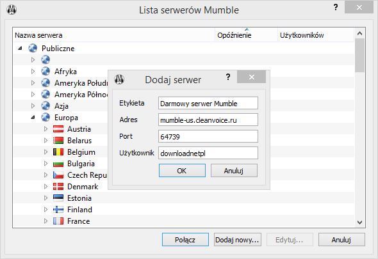Sort by Opóźnienie column header
This screenshot has width=378, height=259.
pyautogui.click(x=246, y=35)
